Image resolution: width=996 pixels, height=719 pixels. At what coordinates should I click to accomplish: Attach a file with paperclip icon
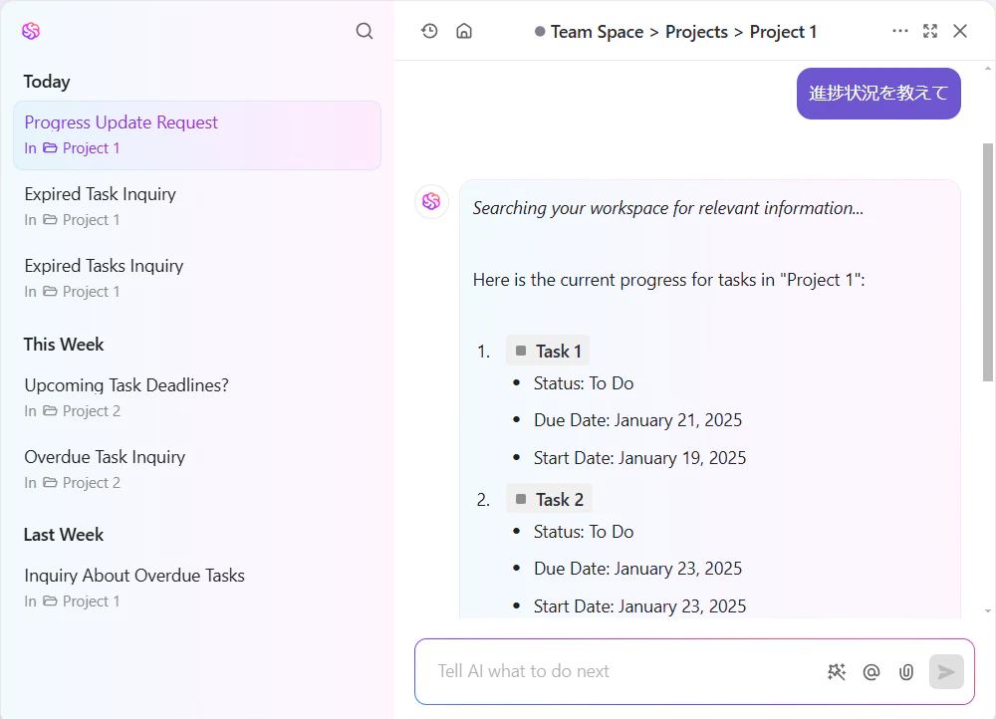[906, 672]
